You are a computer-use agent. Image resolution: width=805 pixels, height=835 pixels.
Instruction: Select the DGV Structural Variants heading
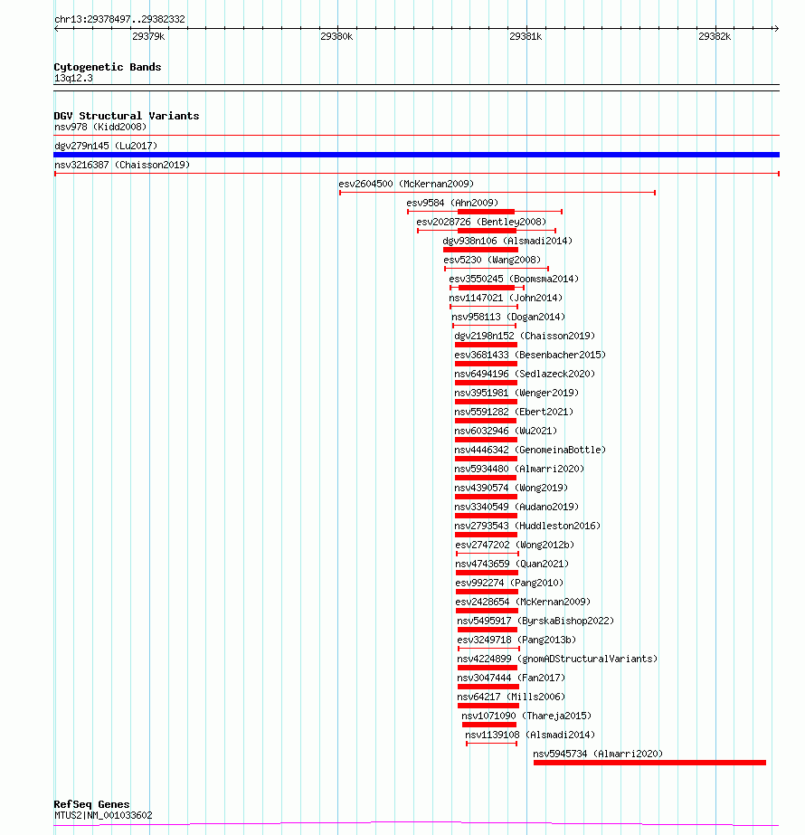tap(127, 116)
